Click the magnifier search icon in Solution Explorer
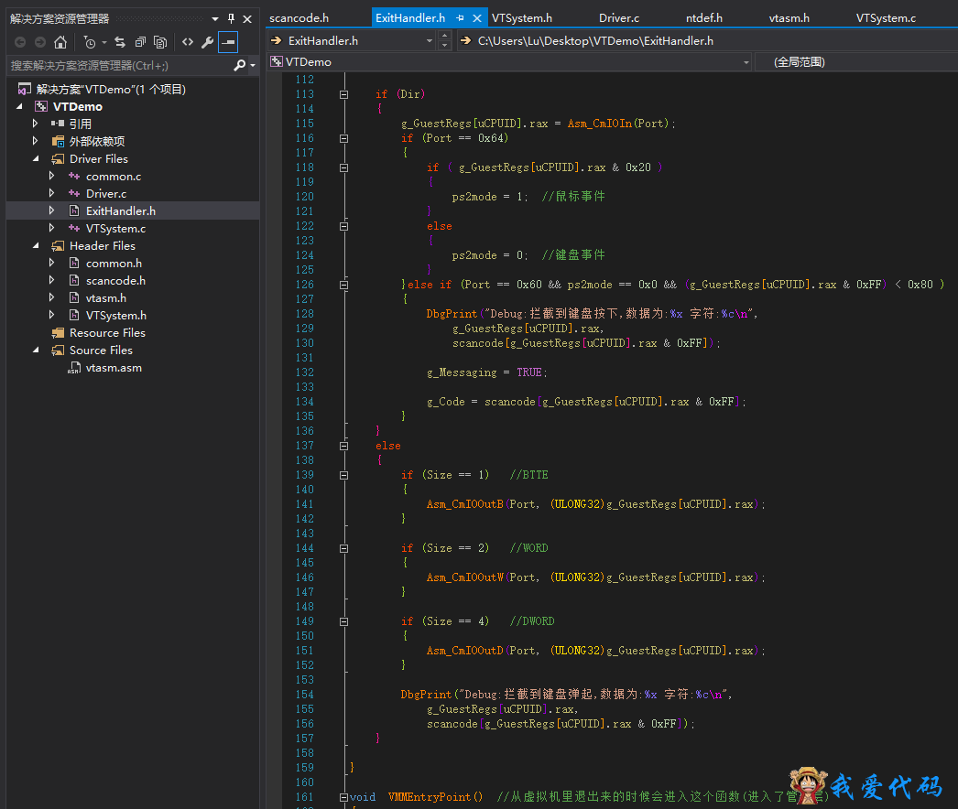Viewport: 958px width, 809px height. pyautogui.click(x=240, y=65)
